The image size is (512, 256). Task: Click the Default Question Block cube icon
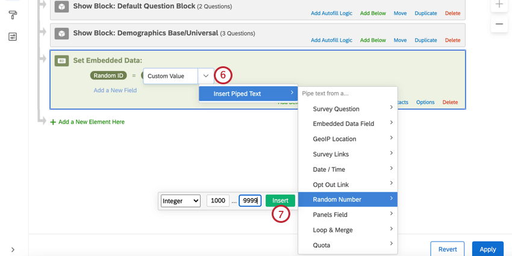tap(61, 7)
